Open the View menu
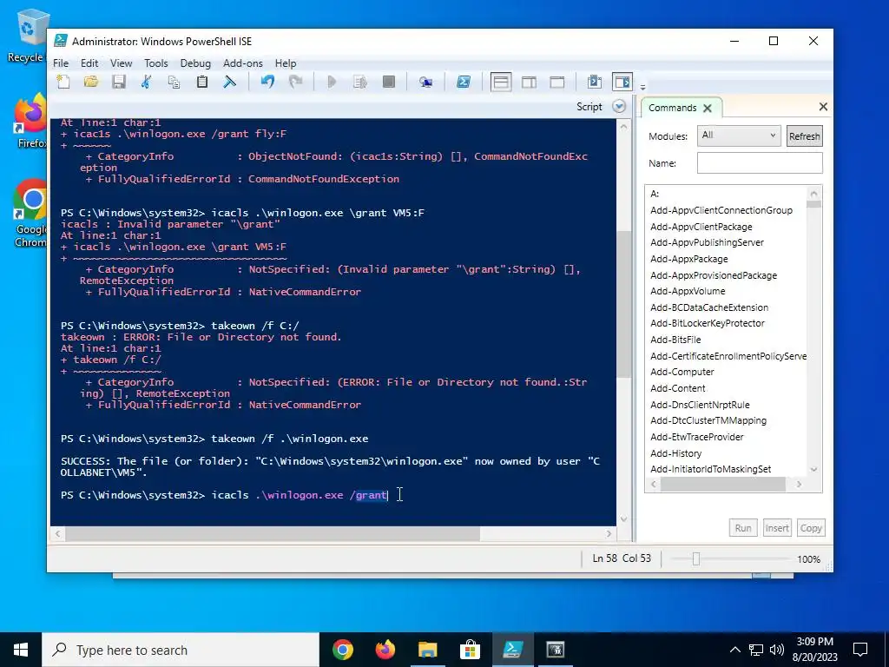The height and width of the screenshot is (667, 889). pos(121,63)
